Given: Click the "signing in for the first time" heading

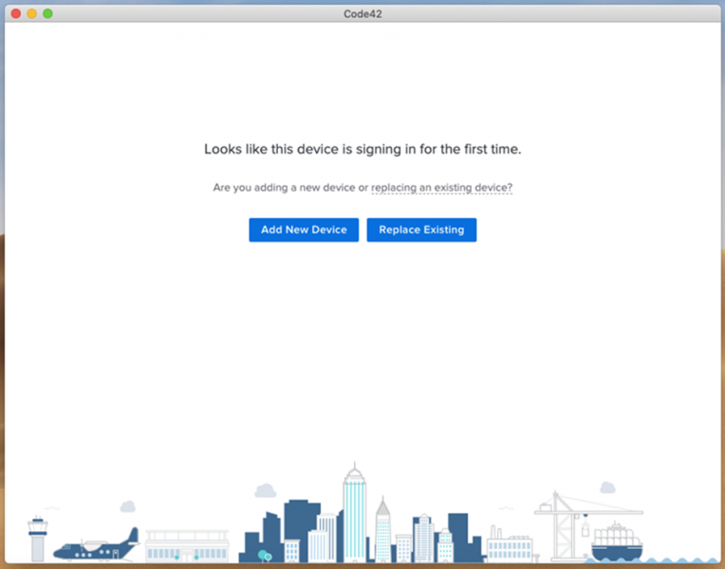Looking at the screenshot, I should tap(362, 150).
